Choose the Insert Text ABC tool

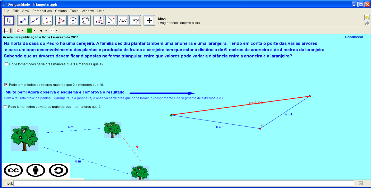coord(123,21)
